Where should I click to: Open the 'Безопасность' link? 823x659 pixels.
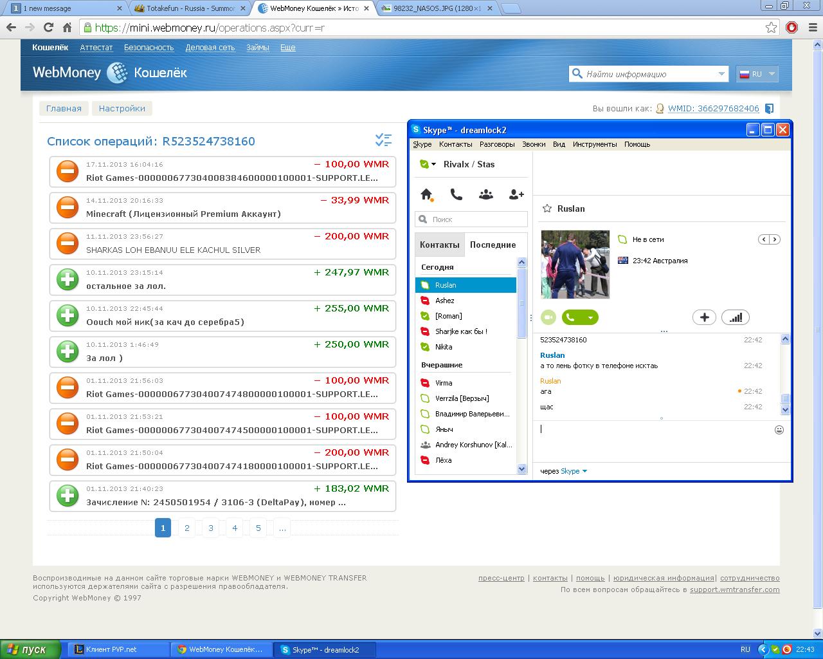(149, 48)
